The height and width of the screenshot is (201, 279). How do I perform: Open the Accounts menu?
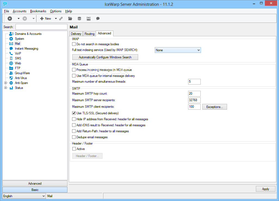(x=20, y=11)
